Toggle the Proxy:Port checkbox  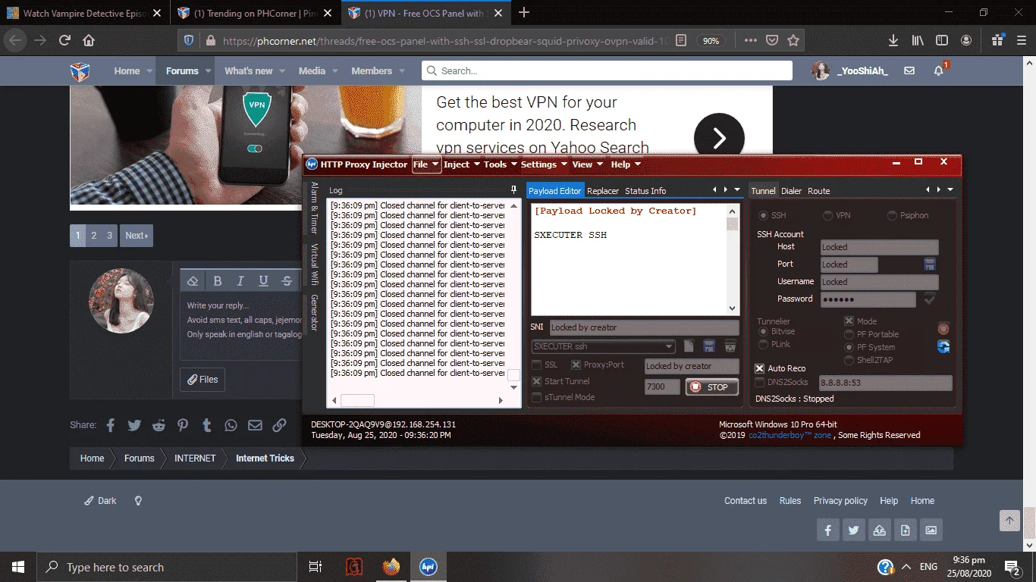576,365
